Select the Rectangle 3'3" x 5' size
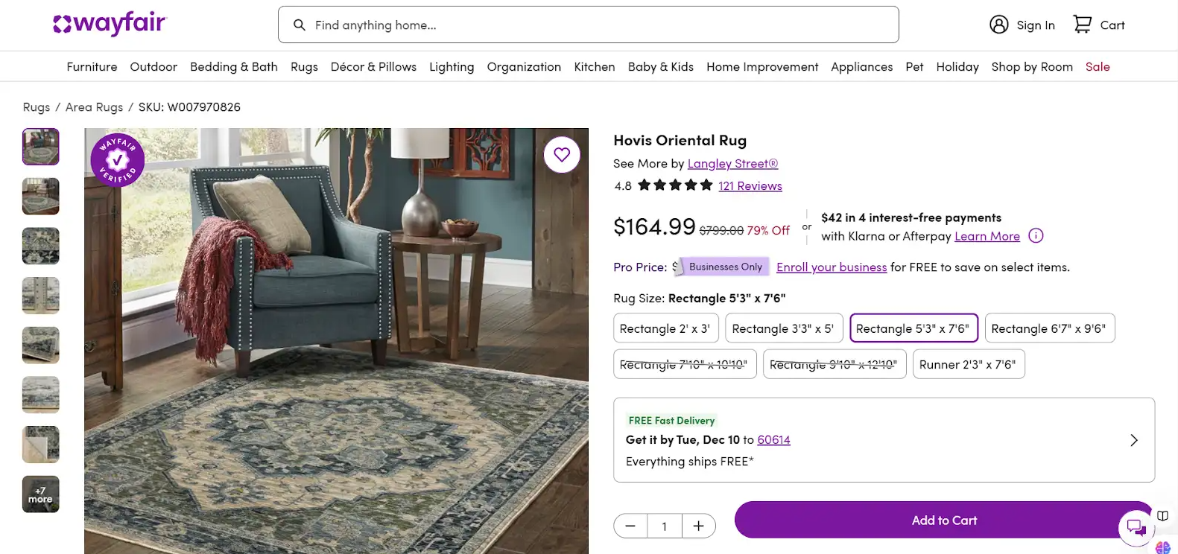 784,328
